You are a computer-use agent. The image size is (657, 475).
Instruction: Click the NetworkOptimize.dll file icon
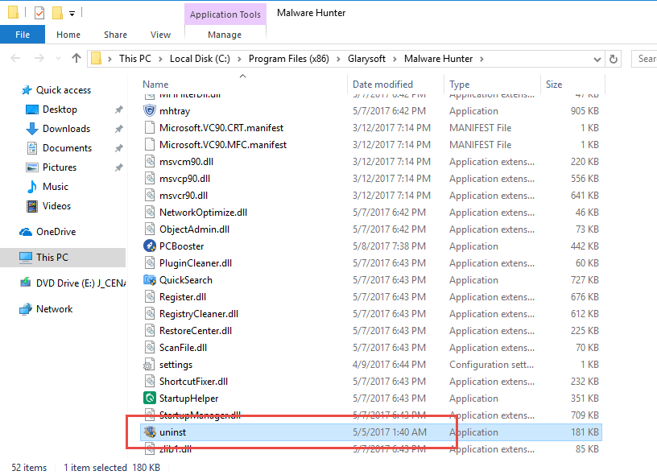pyautogui.click(x=150, y=212)
